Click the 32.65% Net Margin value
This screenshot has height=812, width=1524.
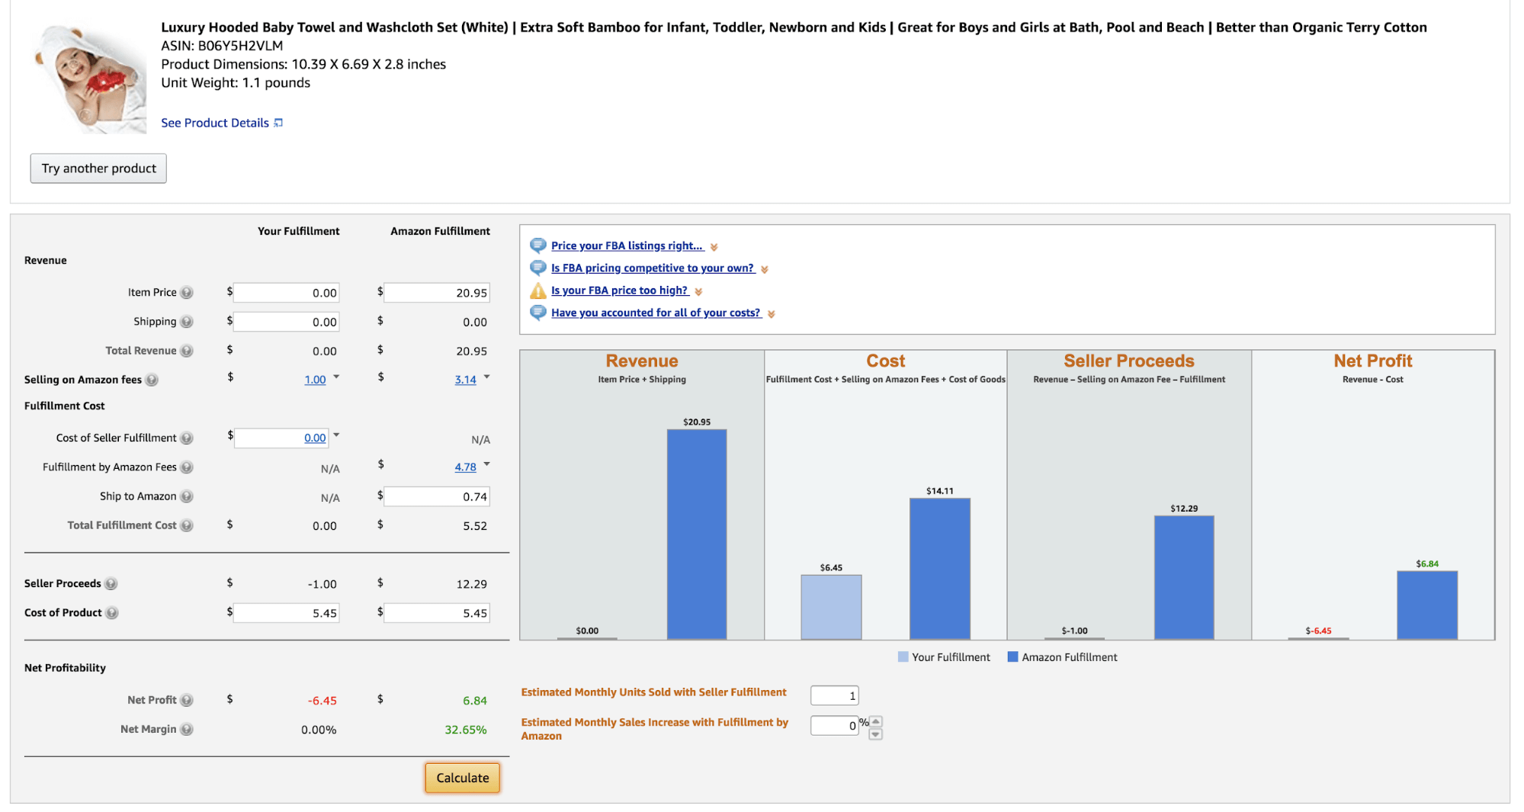click(466, 730)
